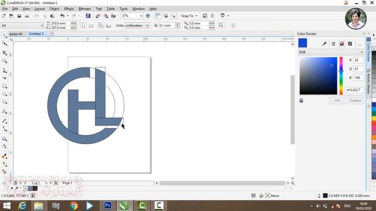
Task: Toggle treat as filled button
Action: 221,25
